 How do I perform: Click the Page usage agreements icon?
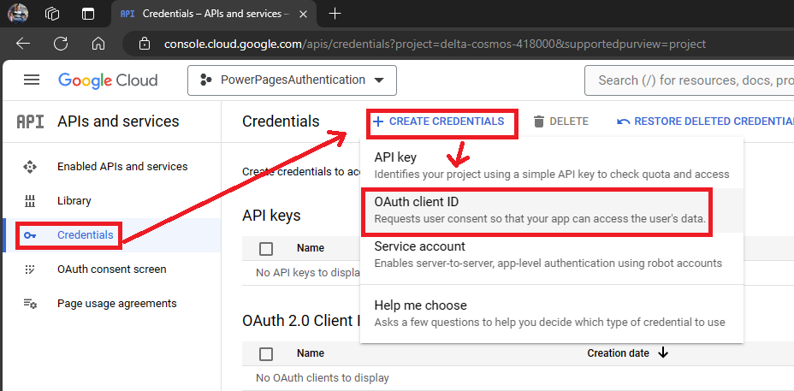coord(30,304)
